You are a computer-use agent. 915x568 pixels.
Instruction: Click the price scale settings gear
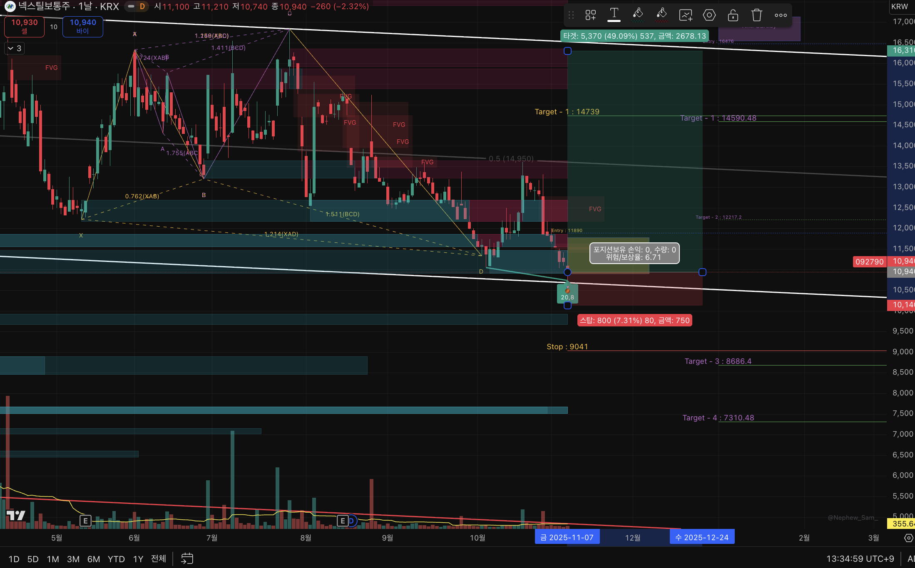point(908,538)
